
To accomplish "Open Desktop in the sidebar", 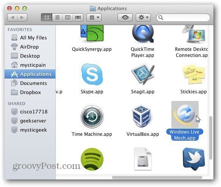I will pyautogui.click(x=30, y=56).
